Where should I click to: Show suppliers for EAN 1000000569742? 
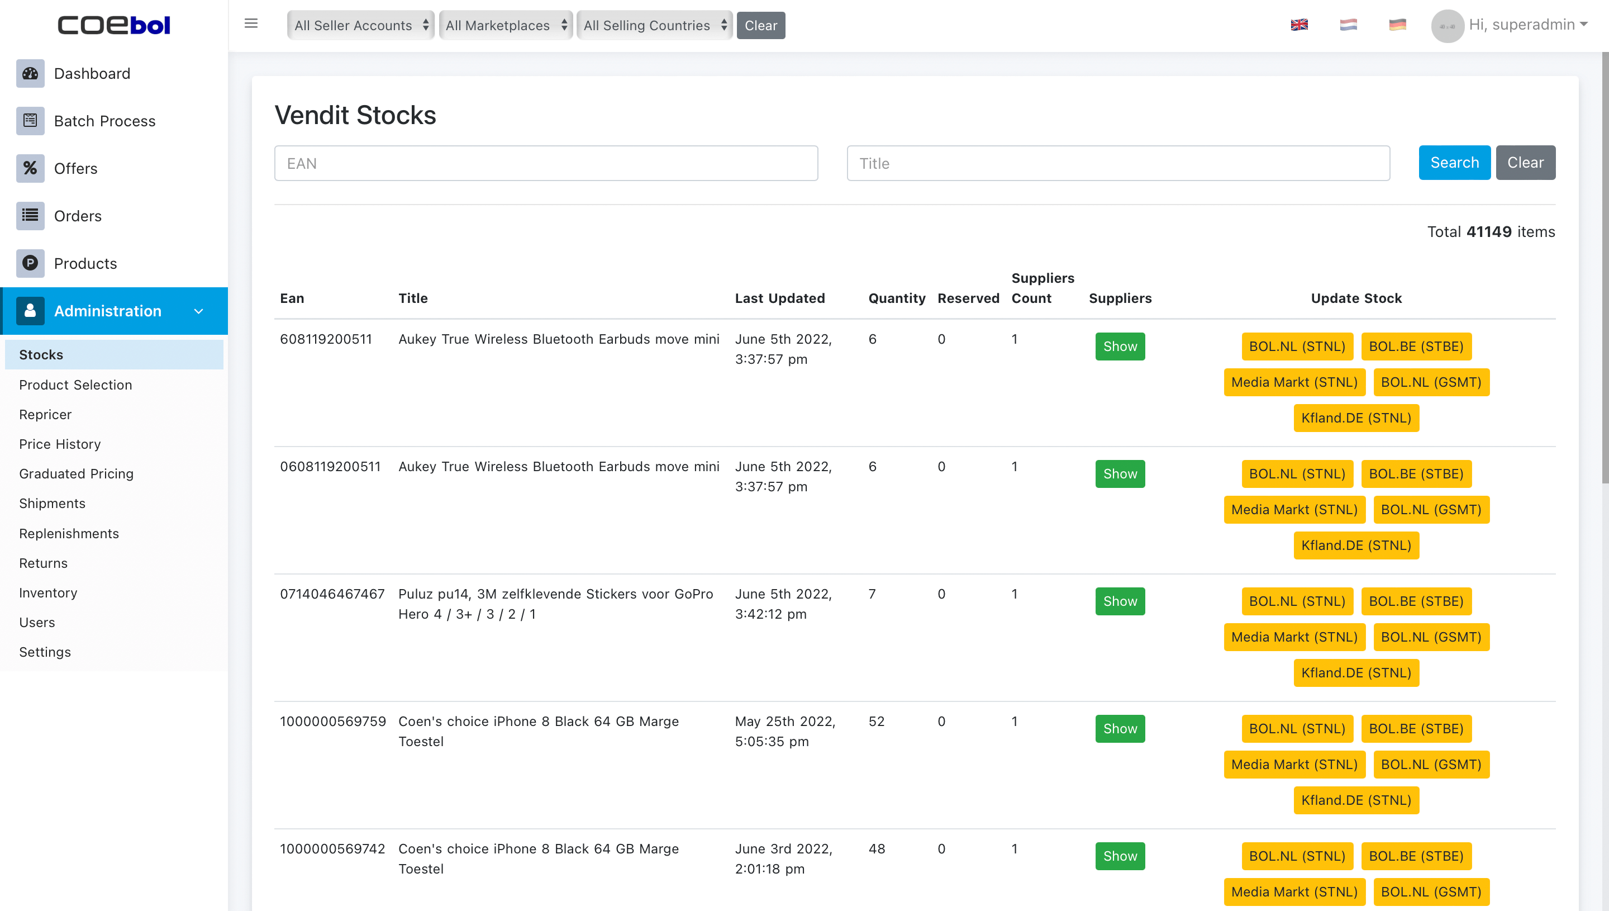(1120, 857)
